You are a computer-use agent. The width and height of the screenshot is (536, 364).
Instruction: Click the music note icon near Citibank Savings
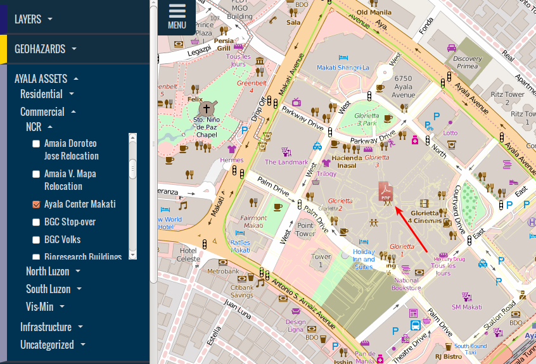[260, 283]
